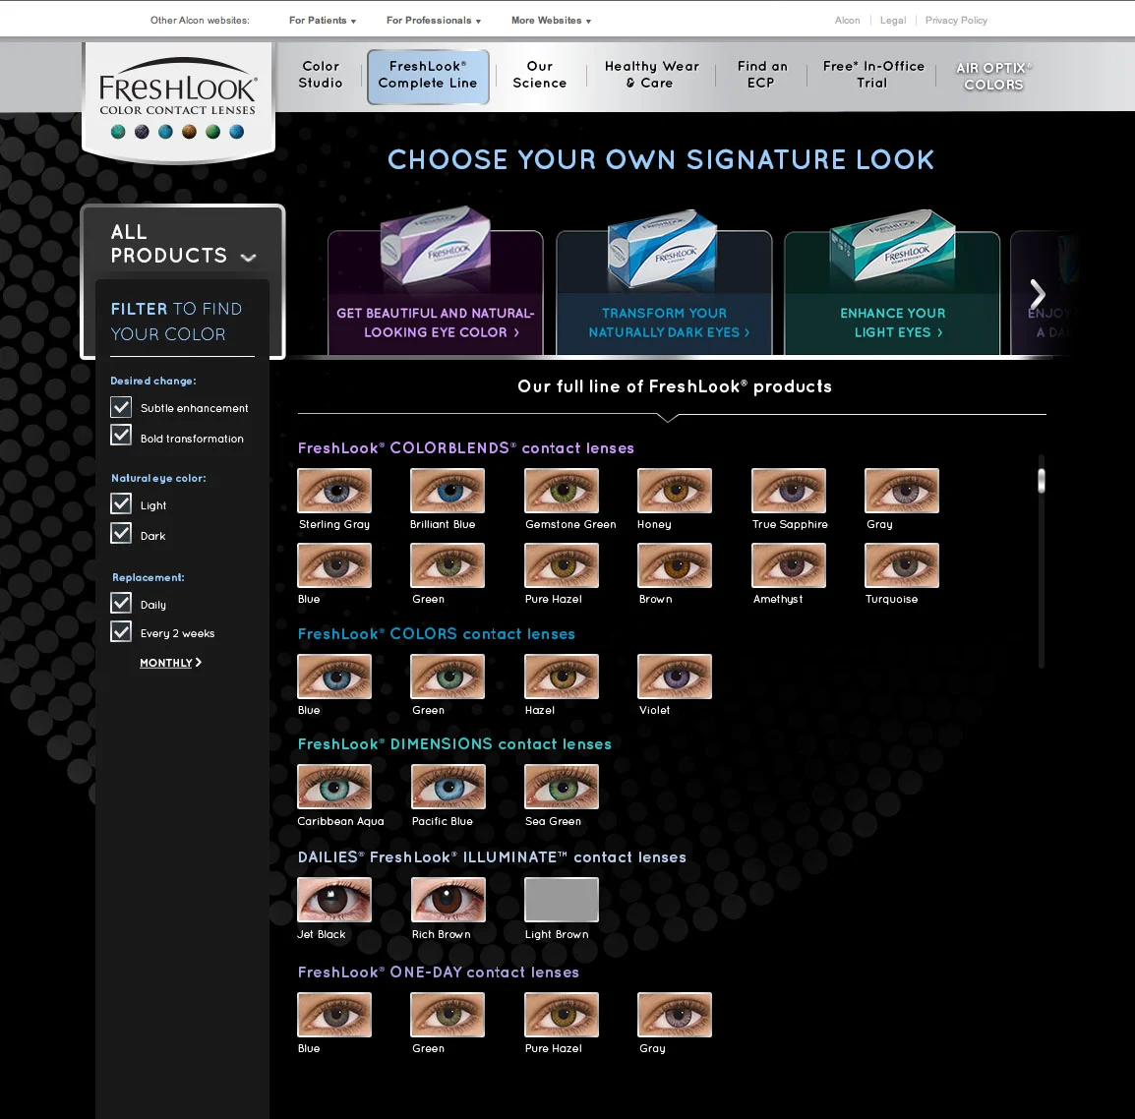The image size is (1135, 1119).
Task: Select the Turquoise eye swatch
Action: [x=902, y=565]
